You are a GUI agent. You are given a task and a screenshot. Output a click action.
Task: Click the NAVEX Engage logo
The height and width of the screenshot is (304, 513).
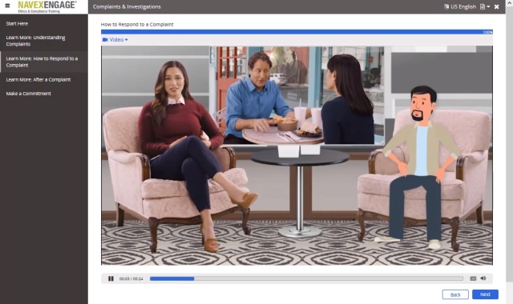(x=47, y=6)
